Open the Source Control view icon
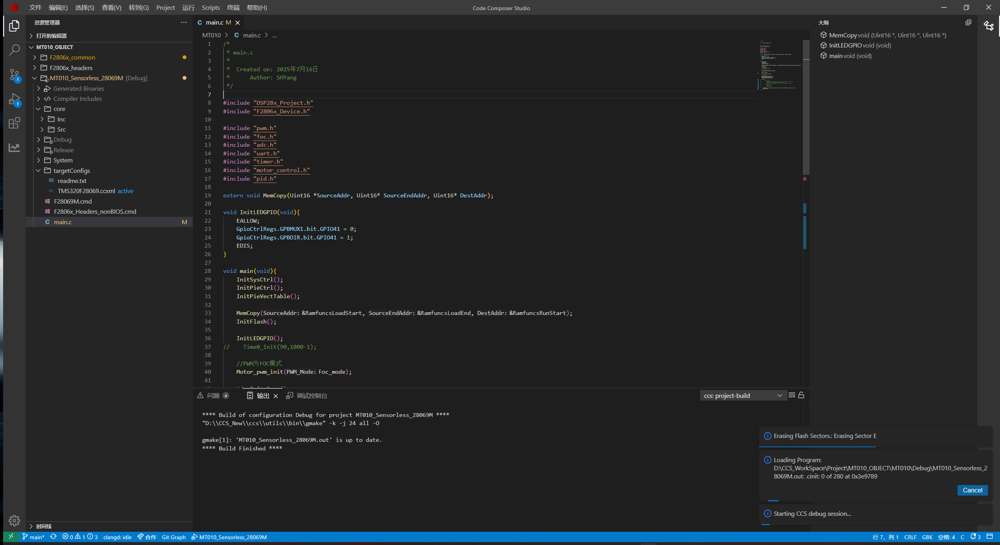This screenshot has width=1000, height=545. point(14,74)
